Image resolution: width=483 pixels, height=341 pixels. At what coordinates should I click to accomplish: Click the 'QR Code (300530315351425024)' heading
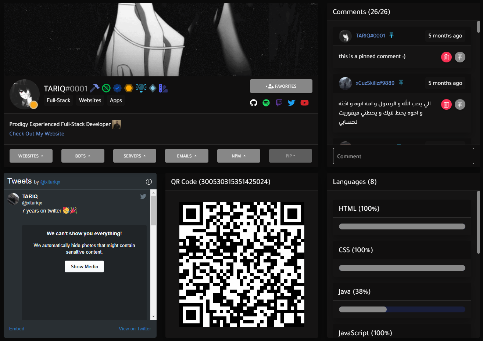221,182
